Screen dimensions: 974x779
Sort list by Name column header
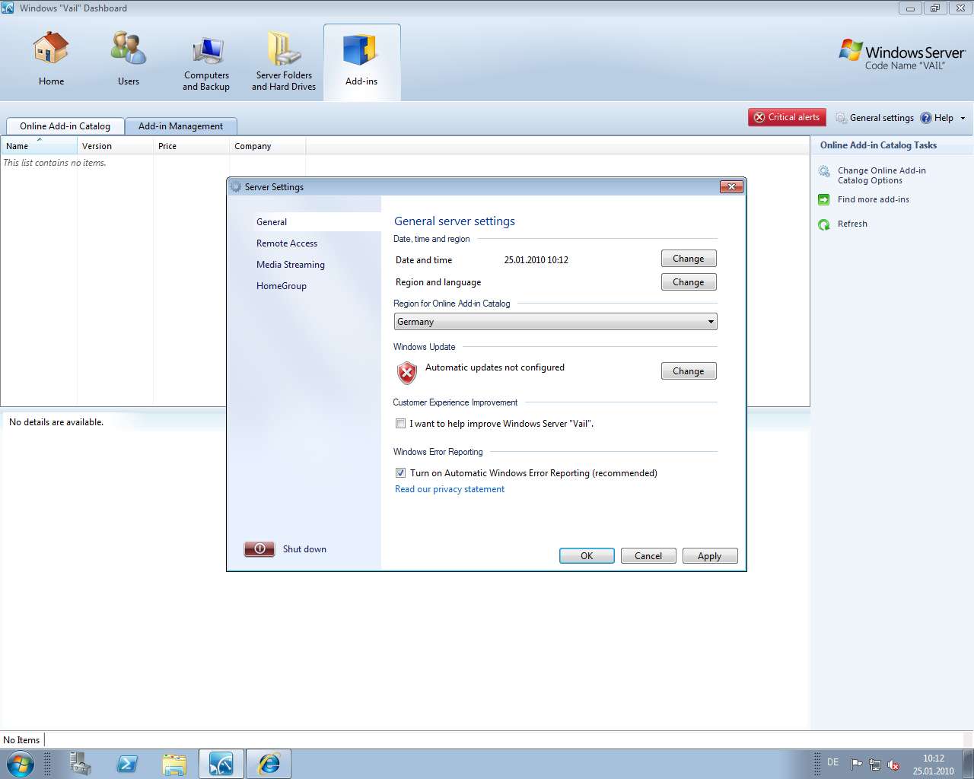[39, 146]
